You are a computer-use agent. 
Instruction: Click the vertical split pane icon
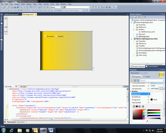click(x=123, y=87)
